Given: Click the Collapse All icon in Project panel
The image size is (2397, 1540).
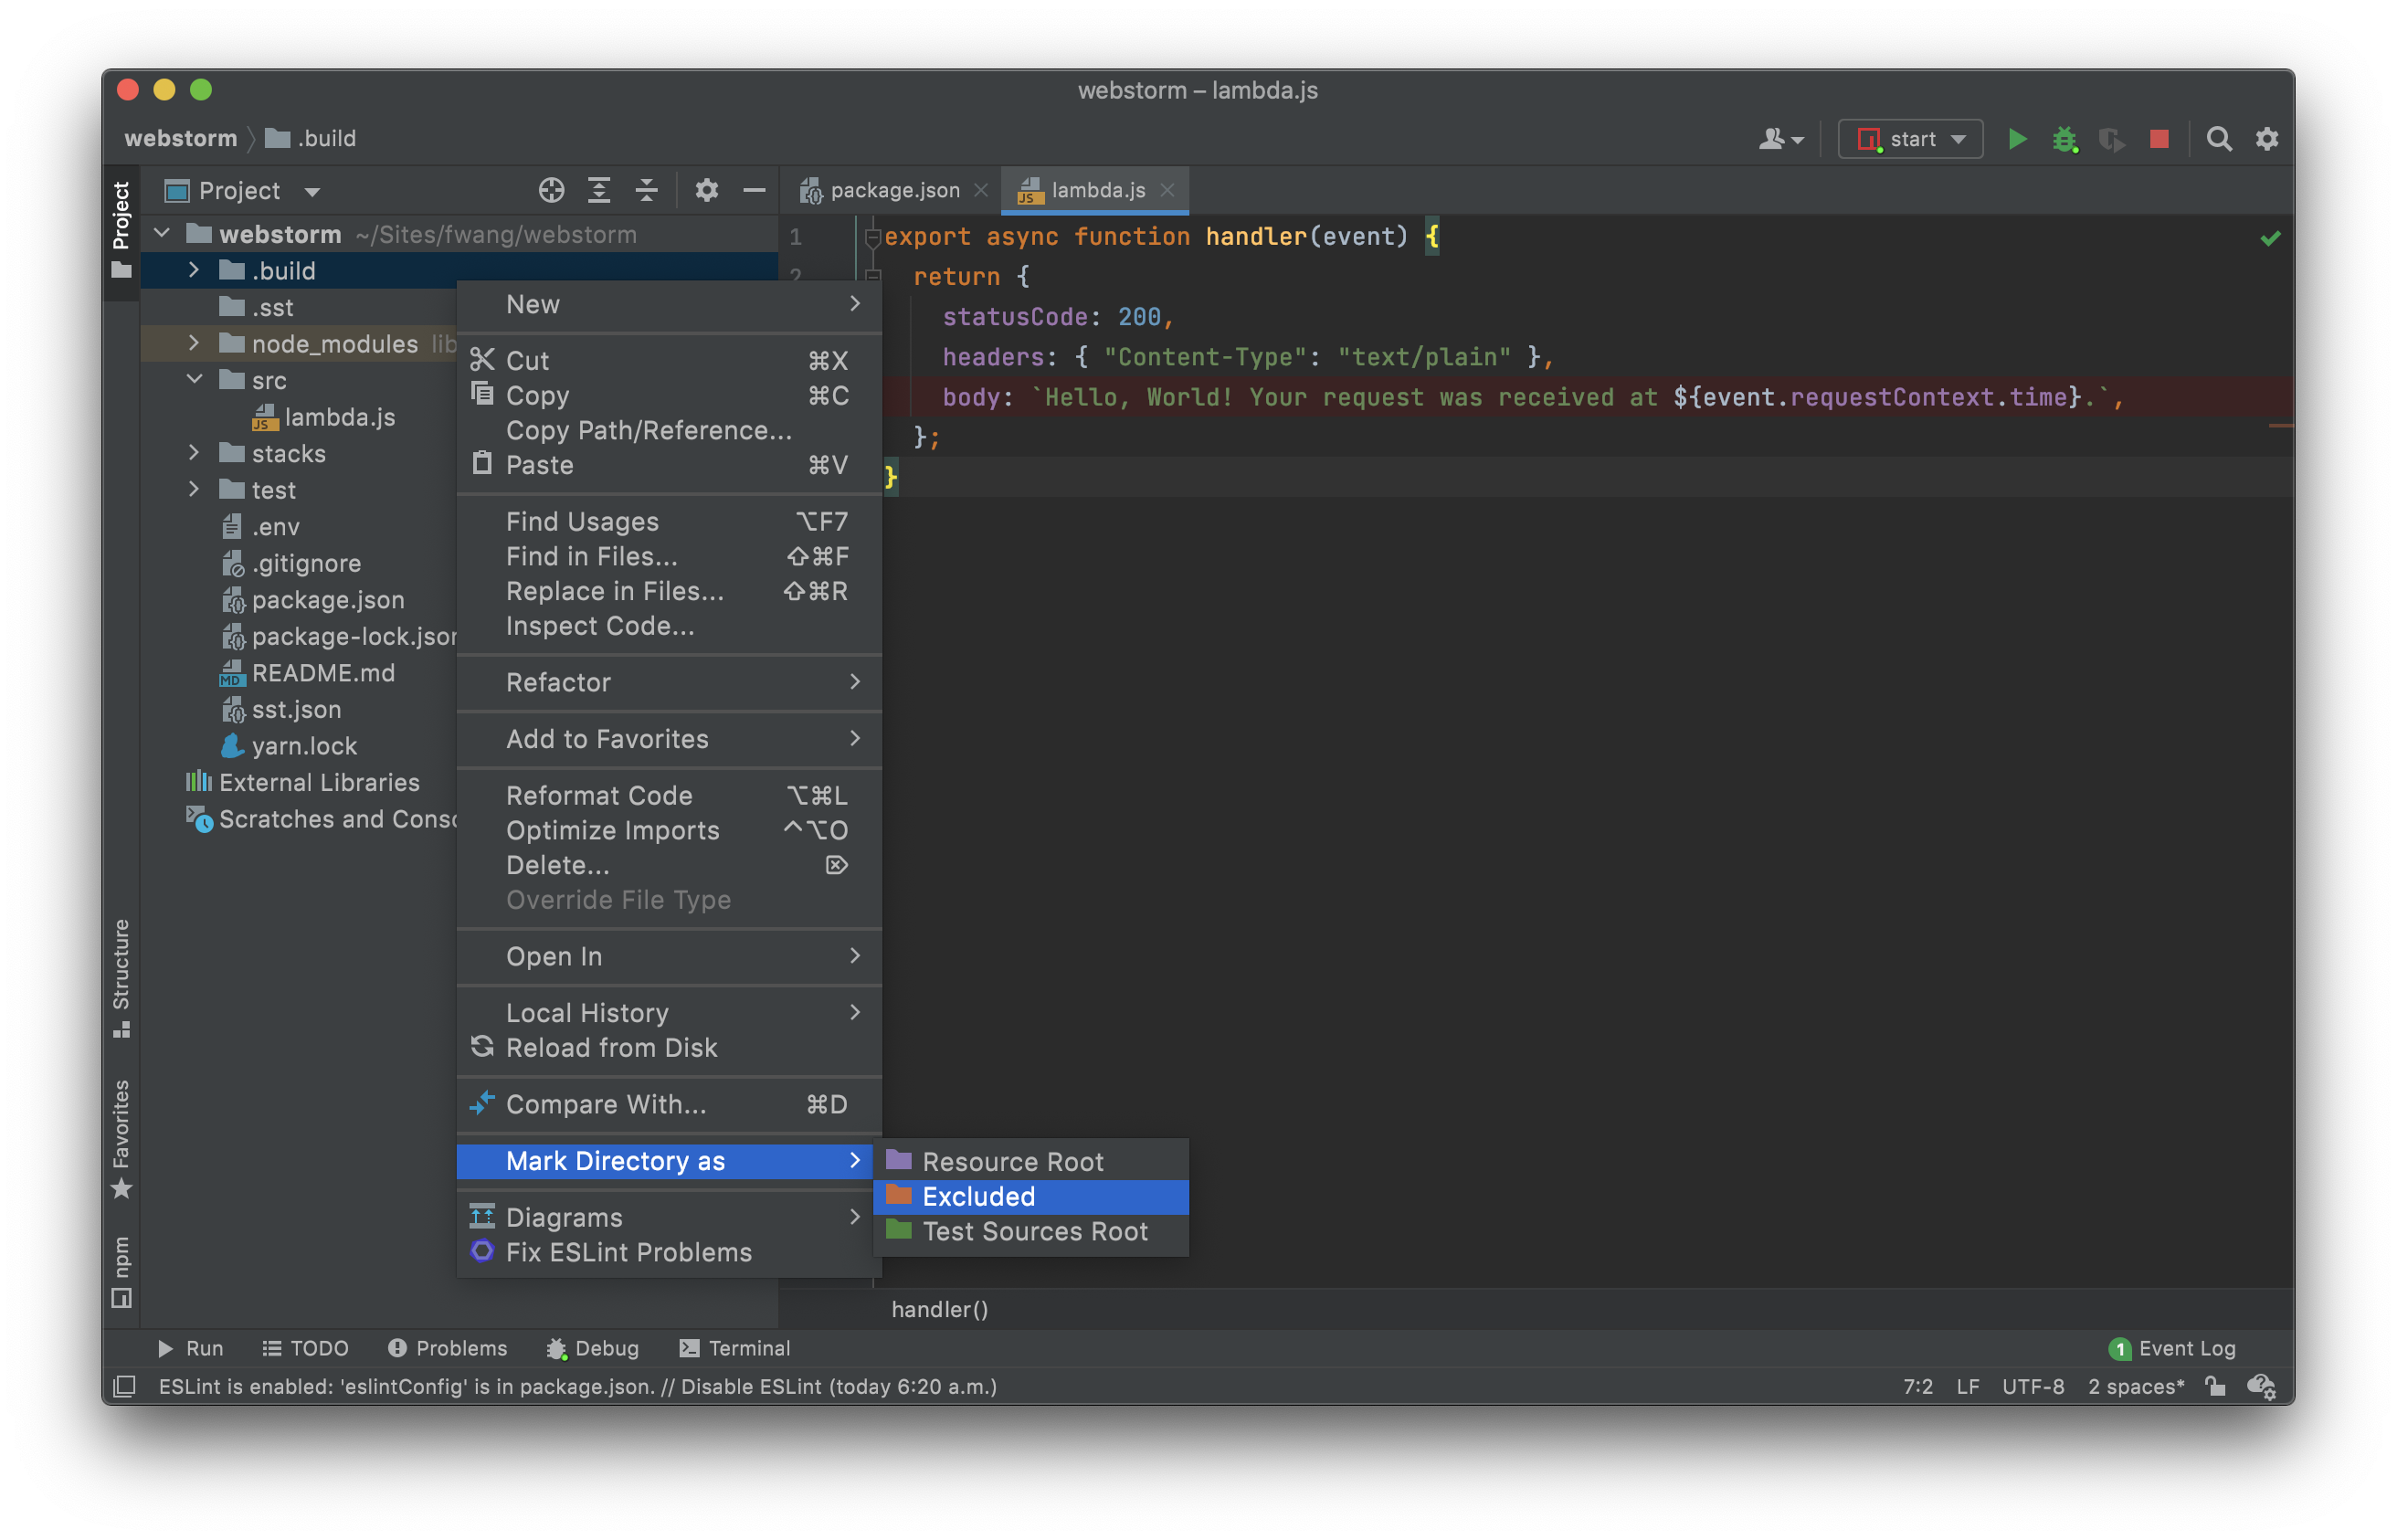Looking at the screenshot, I should pyautogui.click(x=647, y=190).
